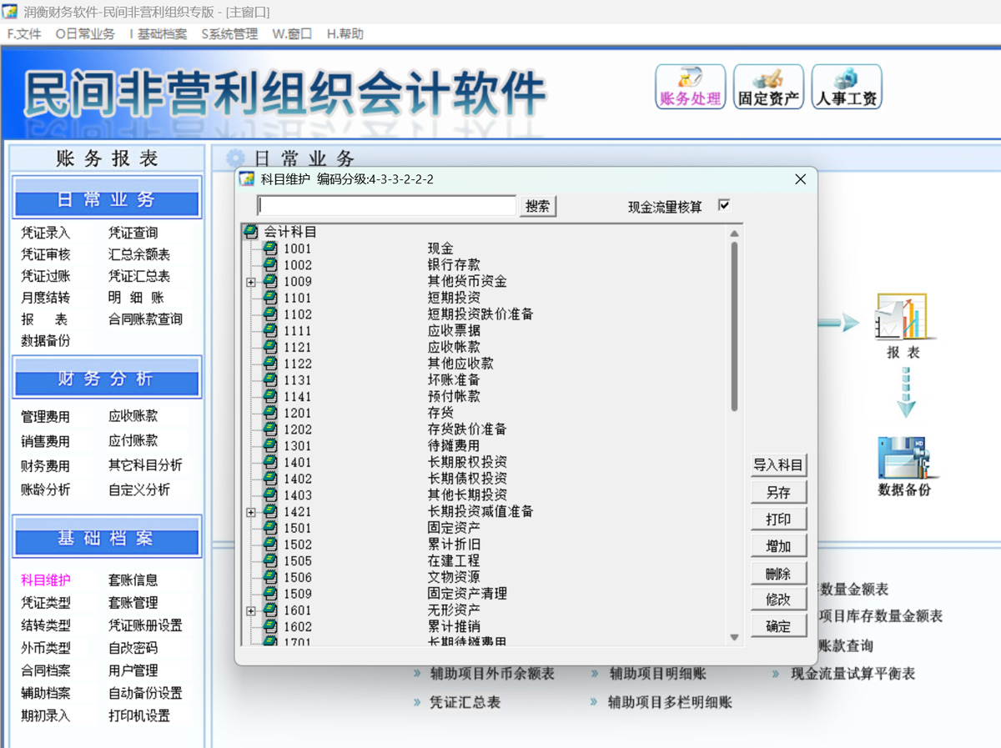Click the 数据备份 floppy disk icon
Screen dimensions: 1001x748
coord(903,458)
